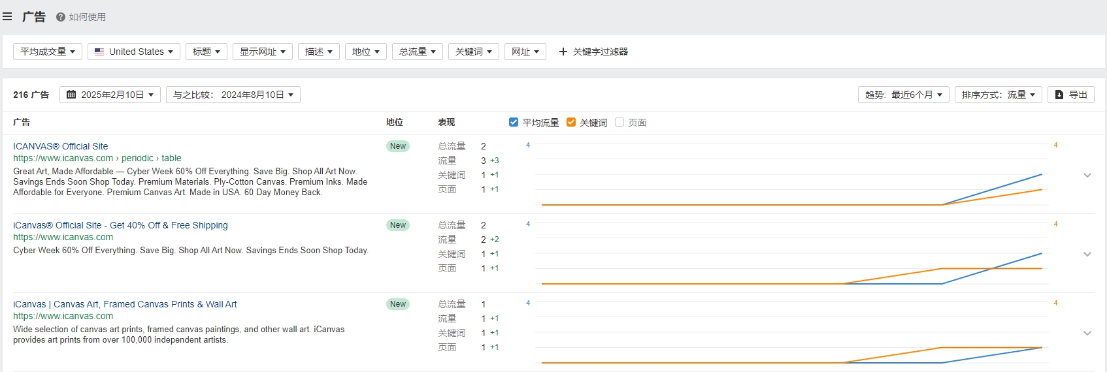Click the 表现 column header
Image resolution: width=1107 pixels, height=372 pixels.
coord(446,122)
